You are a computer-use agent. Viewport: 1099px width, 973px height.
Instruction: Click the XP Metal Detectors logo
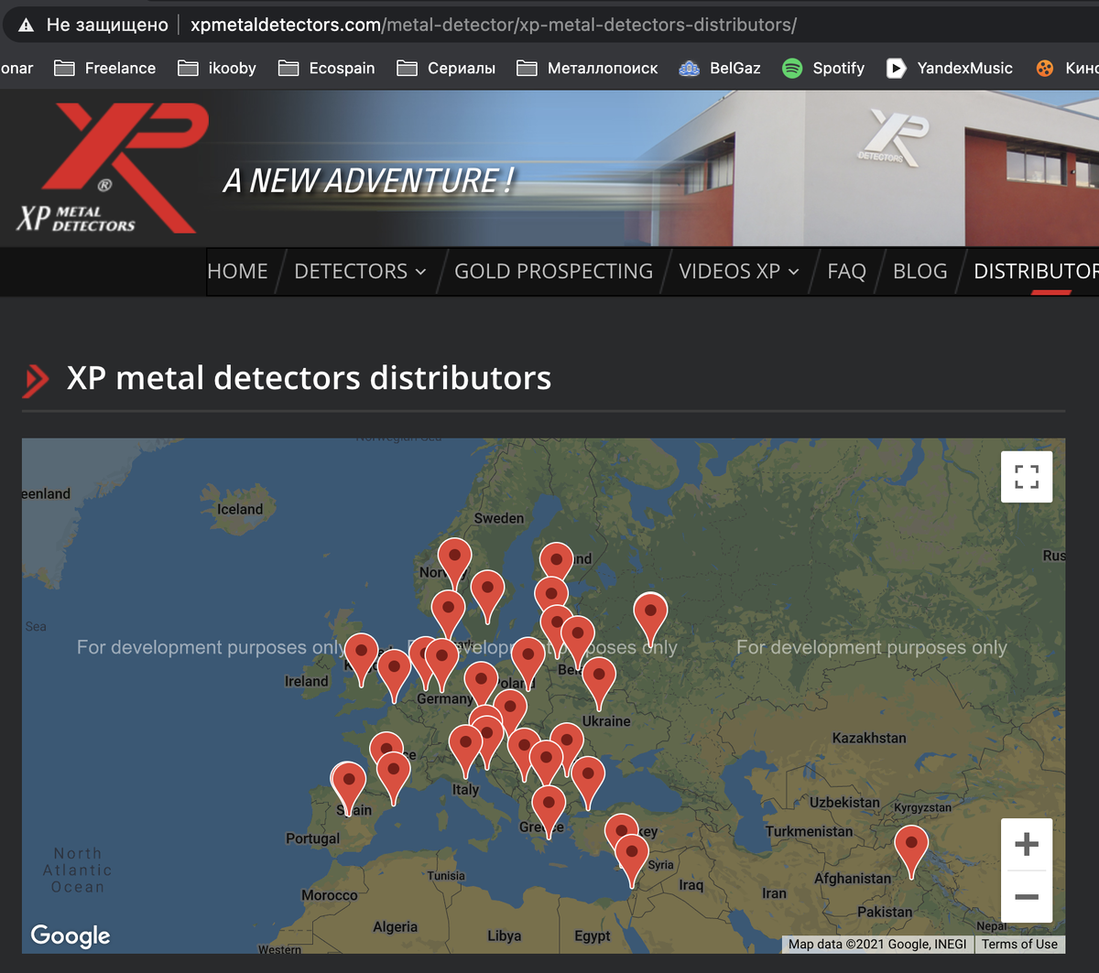pos(111,168)
